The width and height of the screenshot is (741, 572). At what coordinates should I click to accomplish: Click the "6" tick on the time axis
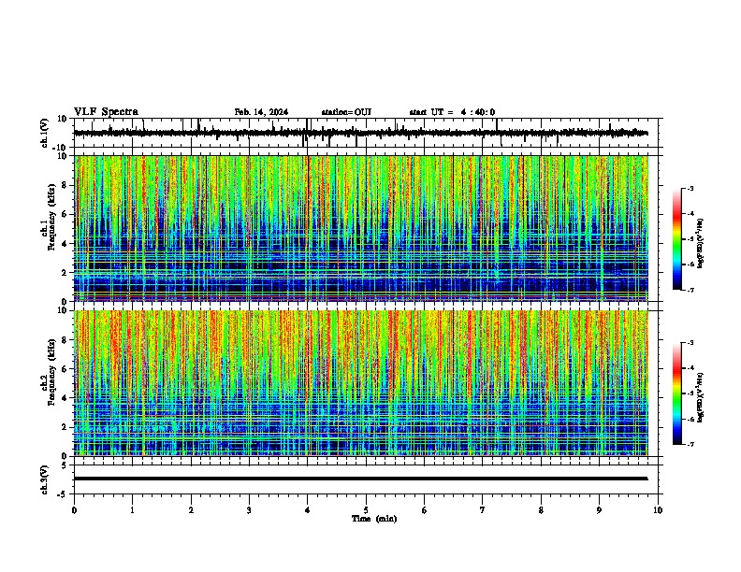(x=425, y=510)
